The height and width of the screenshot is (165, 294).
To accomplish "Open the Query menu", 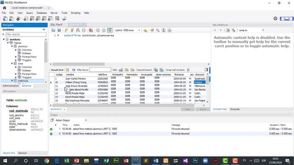I will point(29,13).
